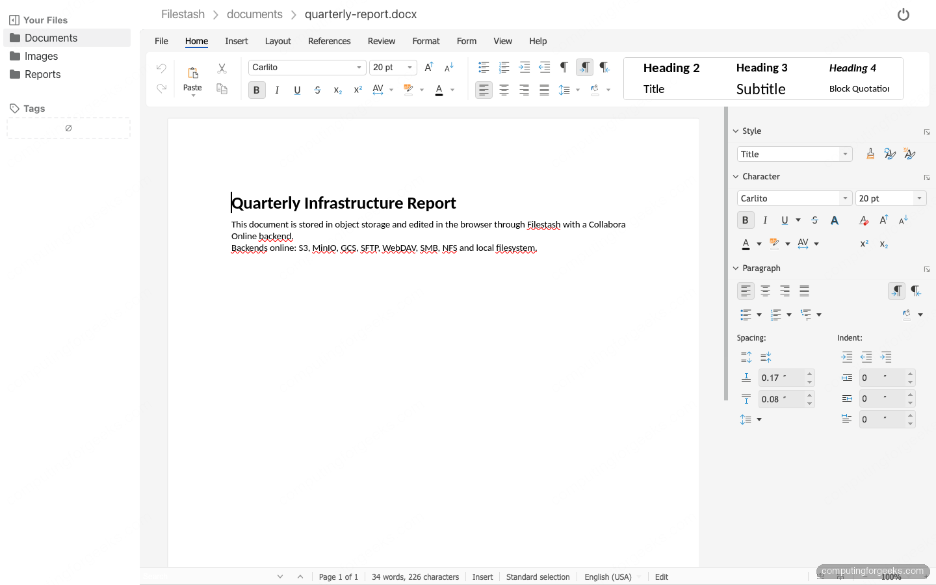Toggle formatting marks pilcrow in toolbar
The image size is (936, 585).
click(x=564, y=67)
